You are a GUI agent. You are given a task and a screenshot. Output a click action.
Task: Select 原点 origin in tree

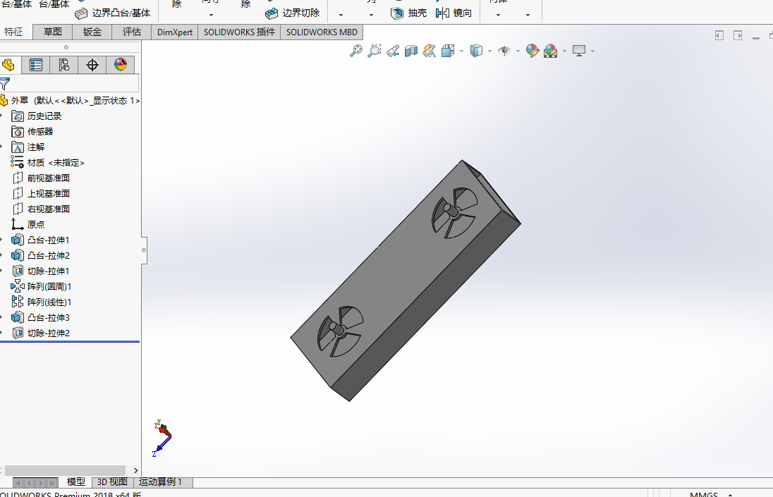click(28, 225)
